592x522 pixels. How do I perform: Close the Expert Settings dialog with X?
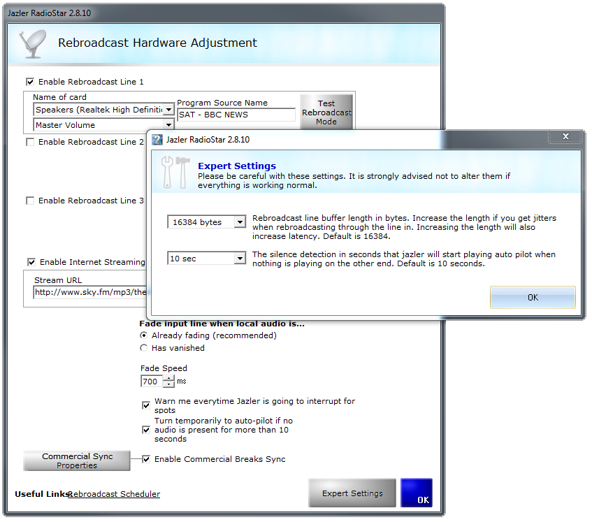coord(565,136)
